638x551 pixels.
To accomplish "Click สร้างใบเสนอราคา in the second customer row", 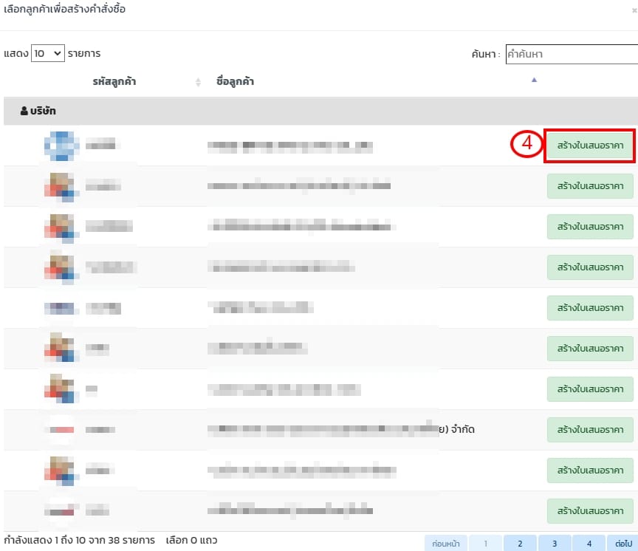I will pyautogui.click(x=590, y=186).
